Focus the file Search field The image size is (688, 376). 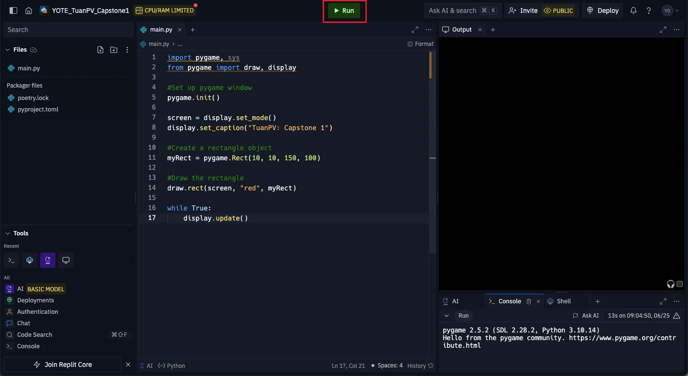(x=68, y=30)
